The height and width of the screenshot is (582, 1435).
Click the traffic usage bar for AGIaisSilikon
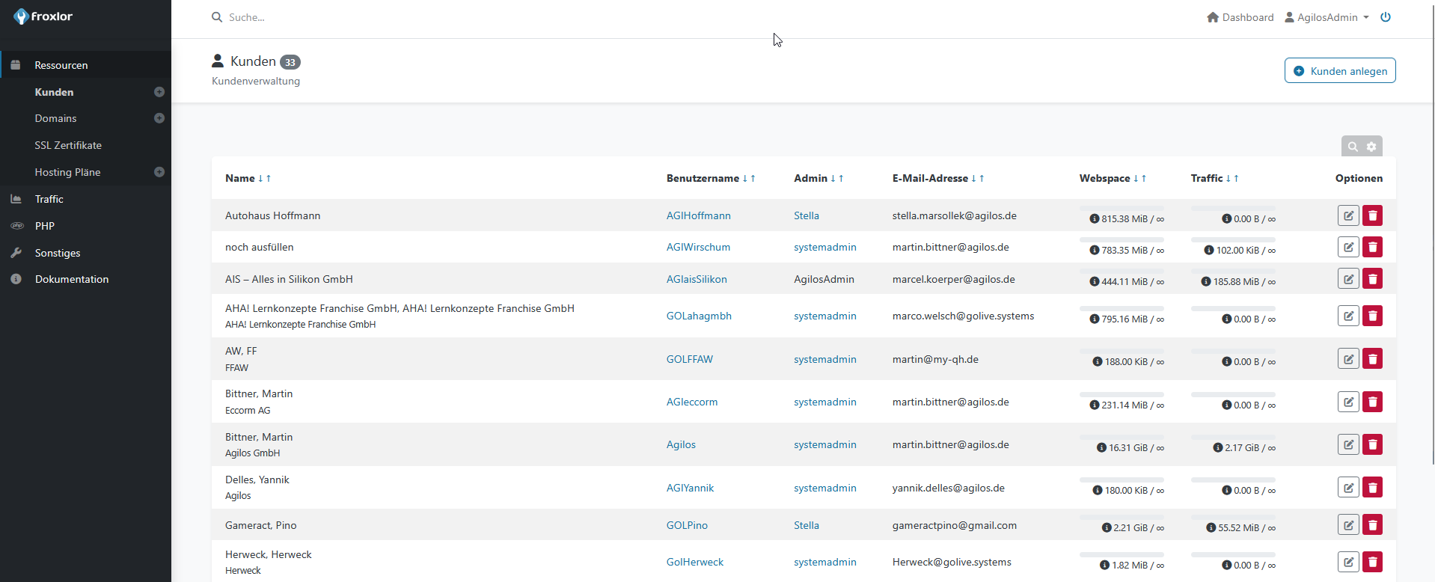point(1233,272)
